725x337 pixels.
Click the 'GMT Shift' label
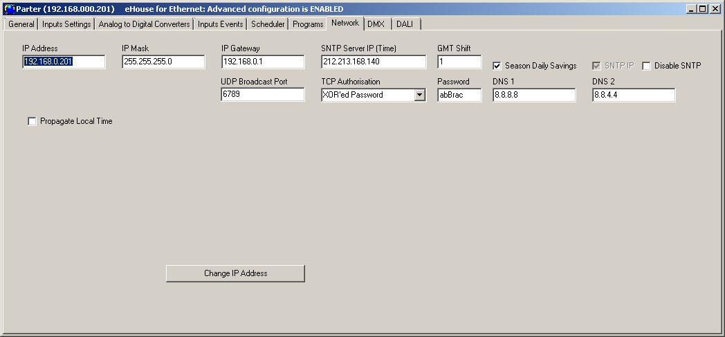tap(454, 48)
